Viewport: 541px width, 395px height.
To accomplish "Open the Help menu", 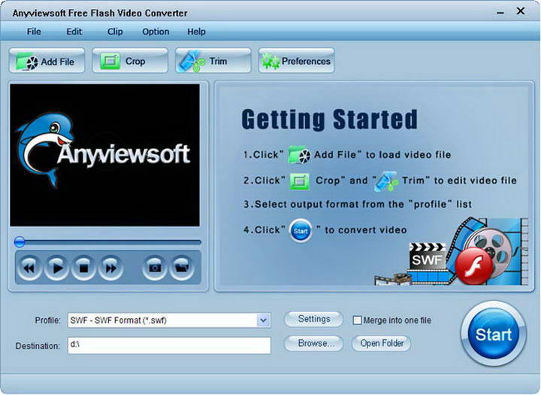I will (x=196, y=32).
